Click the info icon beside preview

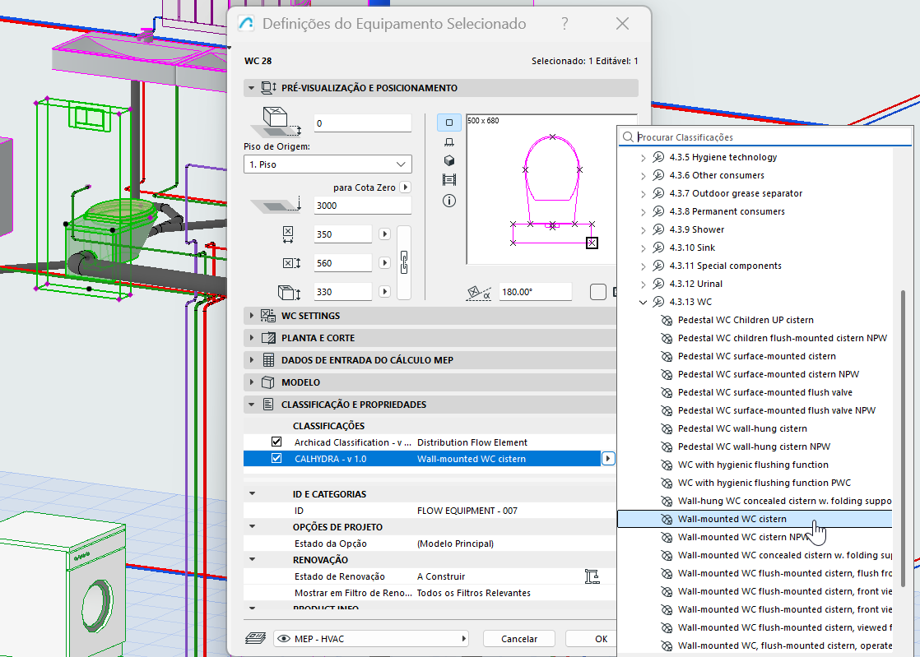click(448, 201)
